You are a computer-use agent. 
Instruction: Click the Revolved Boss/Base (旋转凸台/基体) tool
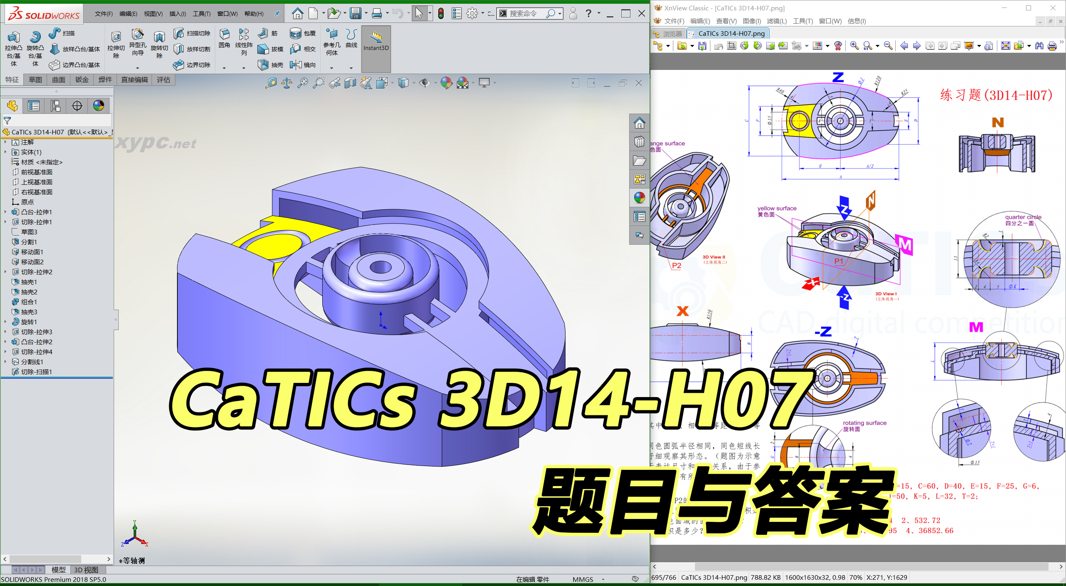(35, 48)
